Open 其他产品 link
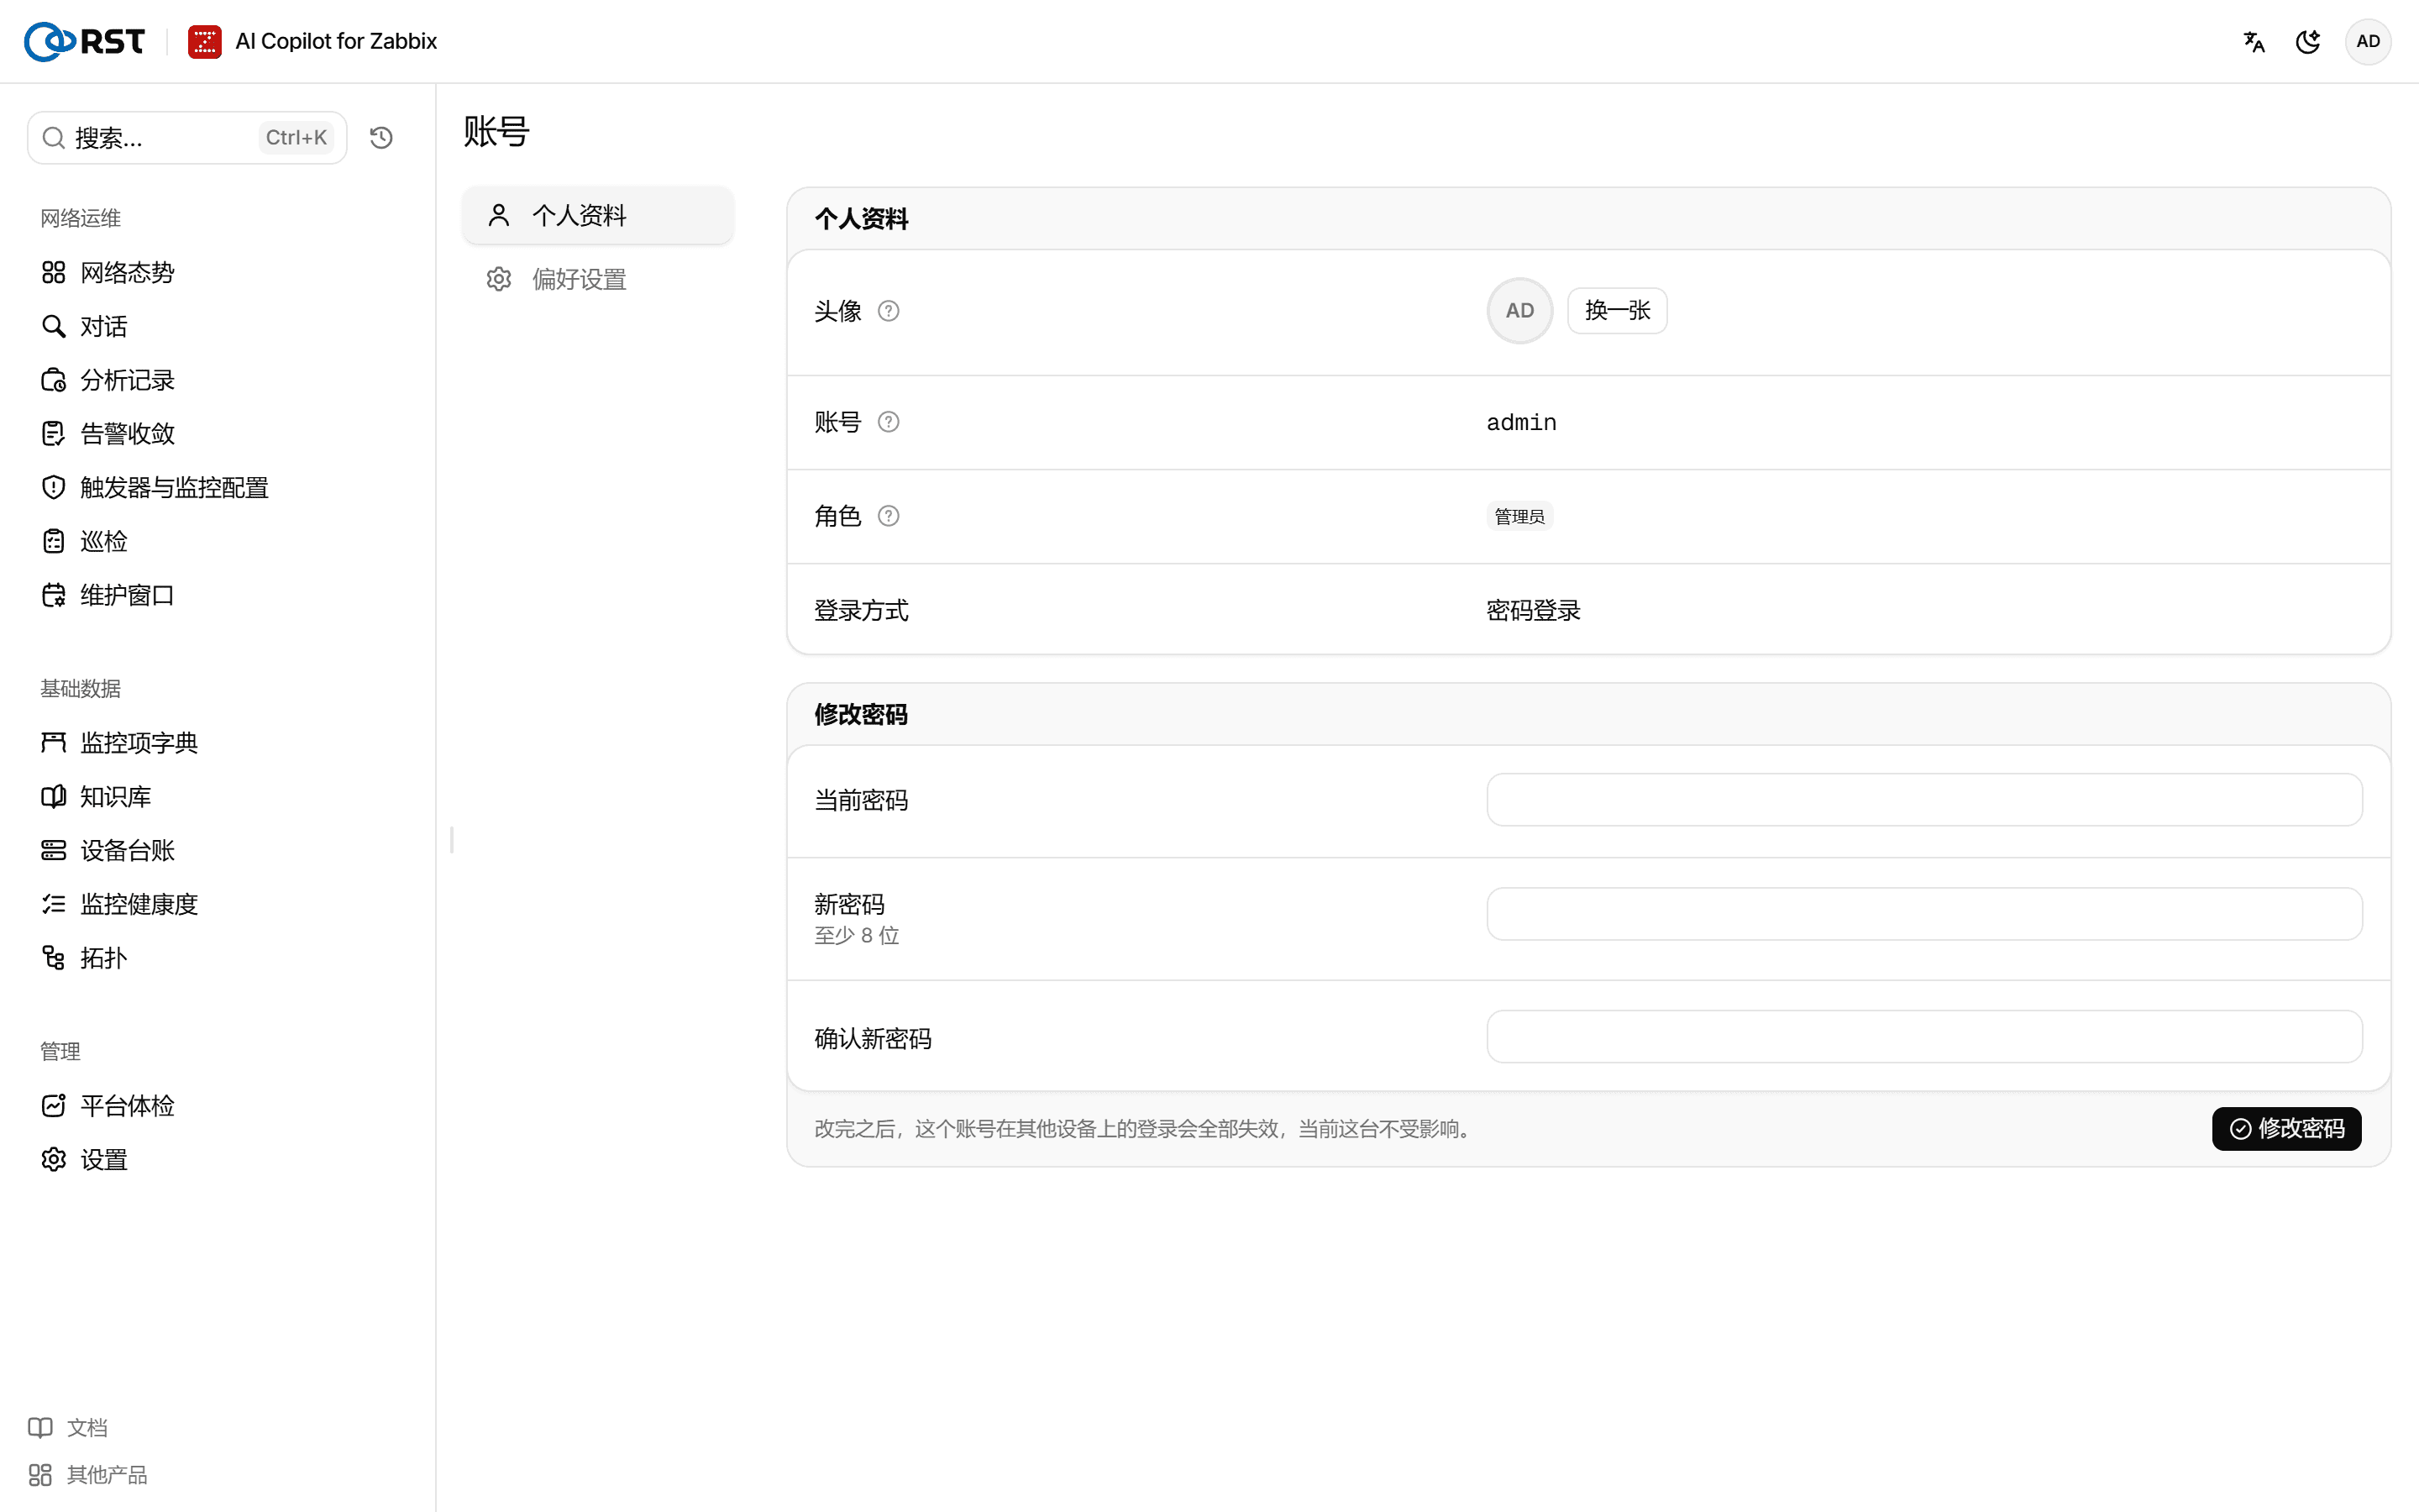 click(x=88, y=1475)
